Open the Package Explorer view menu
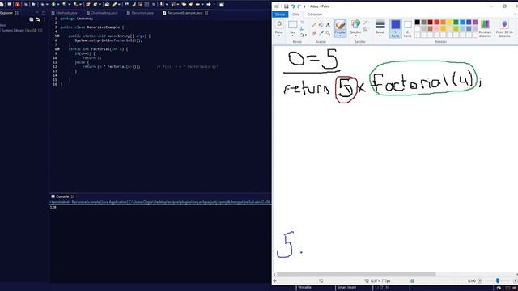The width and height of the screenshot is (518, 291). [45, 19]
